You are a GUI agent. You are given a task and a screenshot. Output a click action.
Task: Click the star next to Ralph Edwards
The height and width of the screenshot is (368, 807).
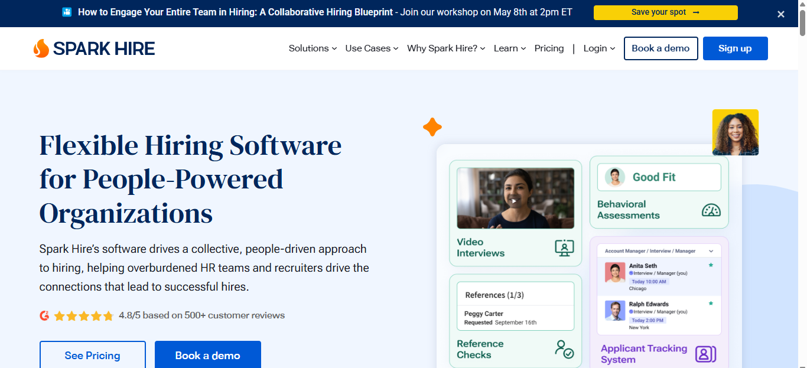pos(711,304)
